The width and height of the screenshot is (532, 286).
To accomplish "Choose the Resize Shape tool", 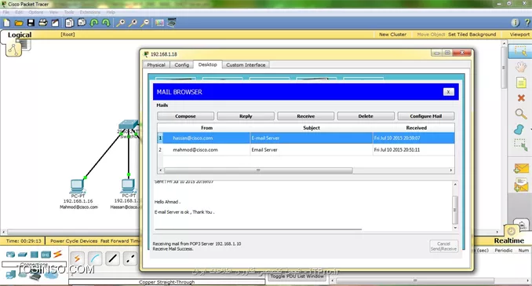I will click(x=520, y=145).
